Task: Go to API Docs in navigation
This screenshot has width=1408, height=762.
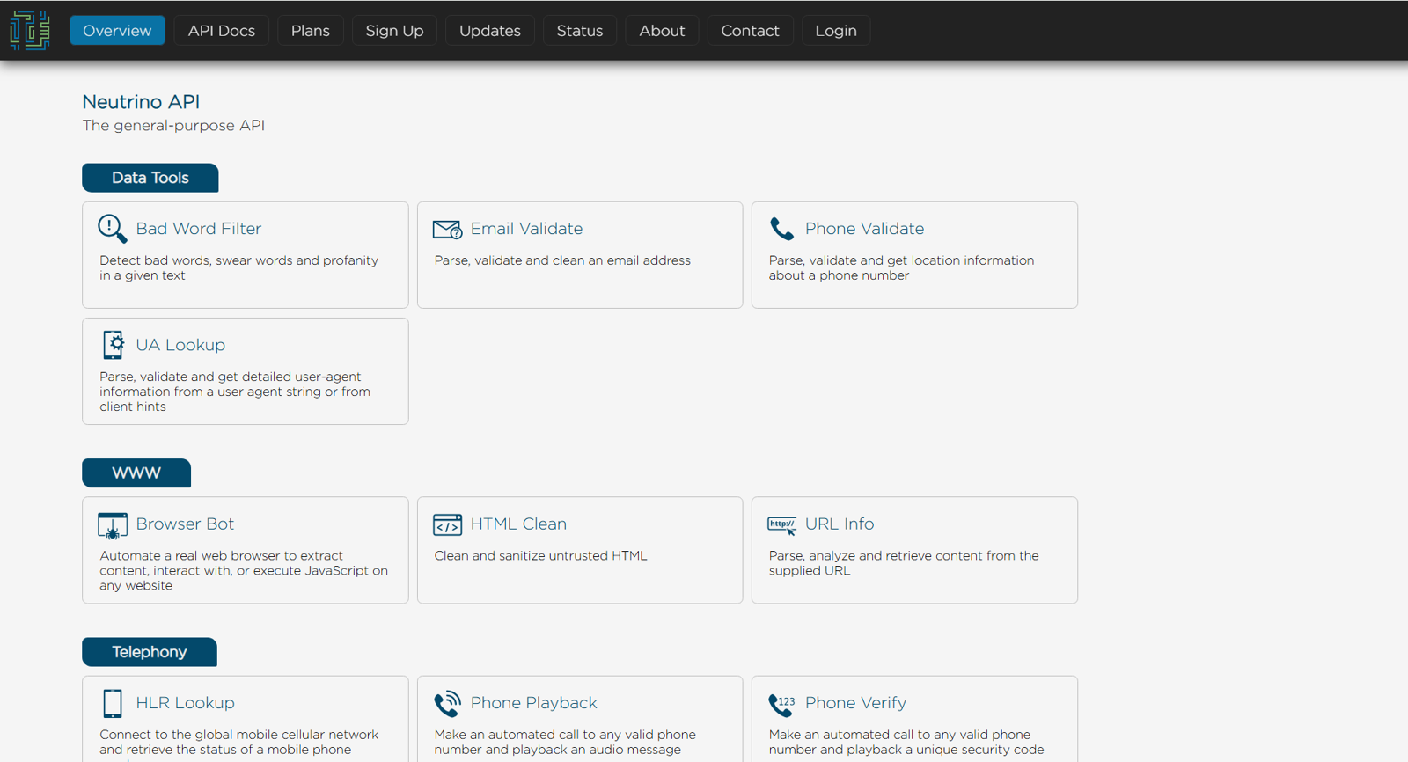Action: pos(222,30)
